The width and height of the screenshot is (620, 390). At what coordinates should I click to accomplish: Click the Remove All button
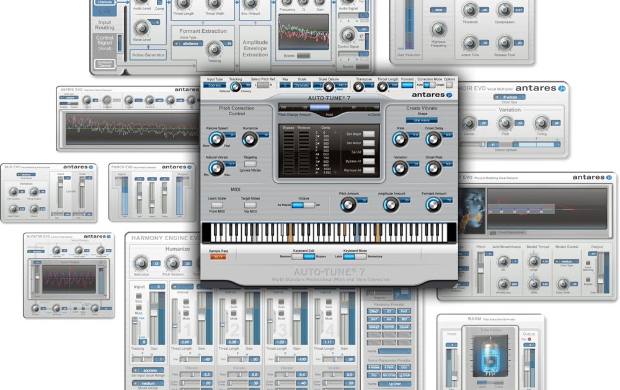[x=368, y=170]
